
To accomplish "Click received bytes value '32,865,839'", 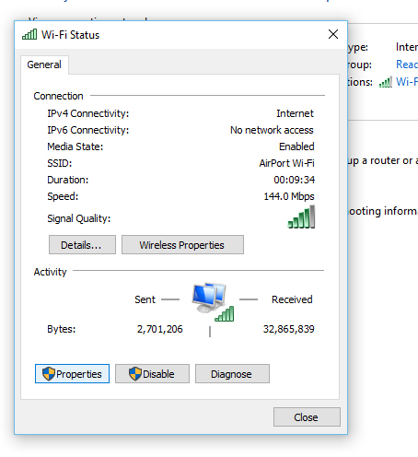I will 288,329.
